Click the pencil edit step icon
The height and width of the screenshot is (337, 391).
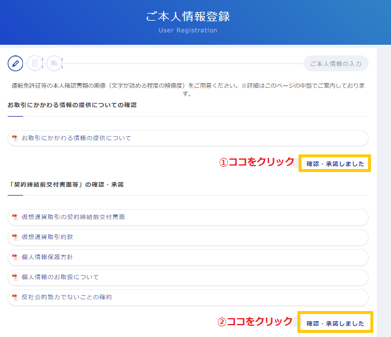[x=15, y=64]
